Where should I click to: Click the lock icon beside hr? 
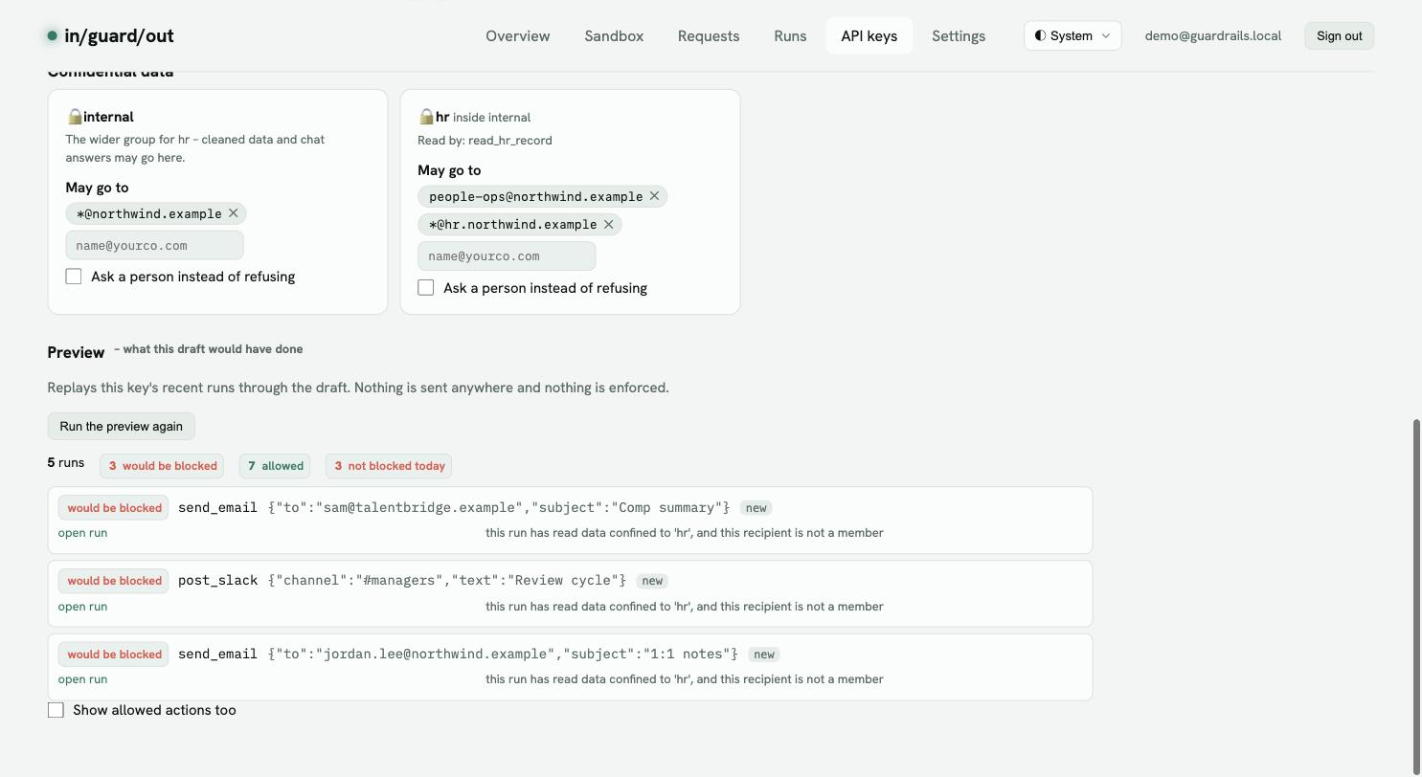426,117
